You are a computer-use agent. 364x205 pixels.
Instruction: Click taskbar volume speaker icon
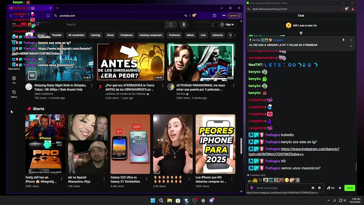click(345, 200)
